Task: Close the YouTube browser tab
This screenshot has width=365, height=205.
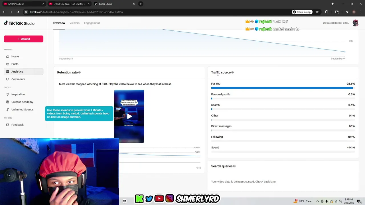Action: point(43,4)
